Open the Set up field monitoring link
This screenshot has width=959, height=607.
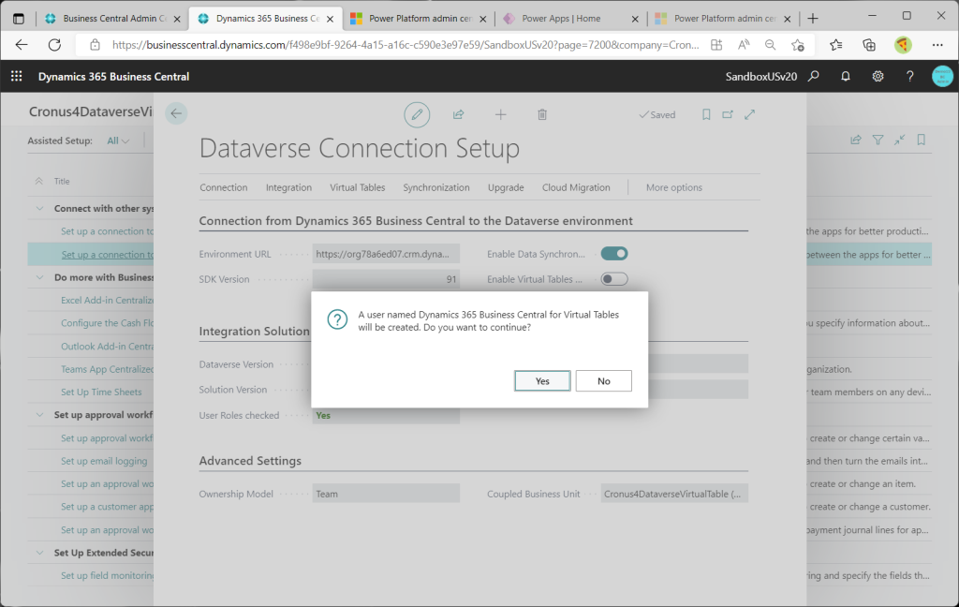pyautogui.click(x=107, y=575)
